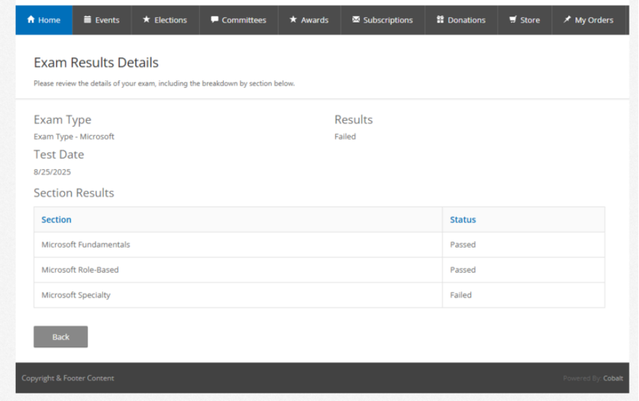Click the calendar icon next to Events
Screen dimensions: 639x401
click(x=87, y=20)
